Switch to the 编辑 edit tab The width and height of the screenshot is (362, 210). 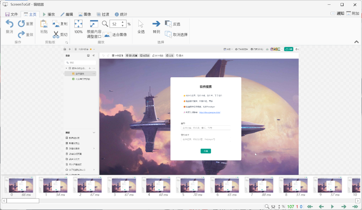point(67,14)
